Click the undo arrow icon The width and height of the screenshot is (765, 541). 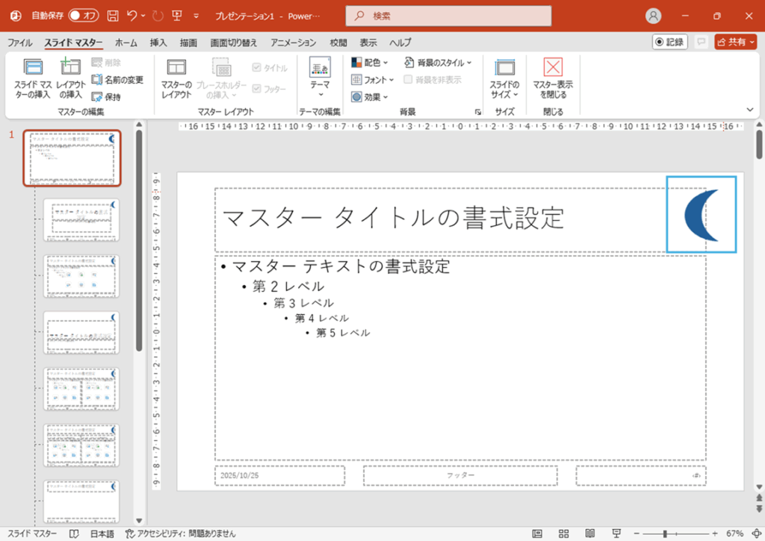click(x=132, y=16)
